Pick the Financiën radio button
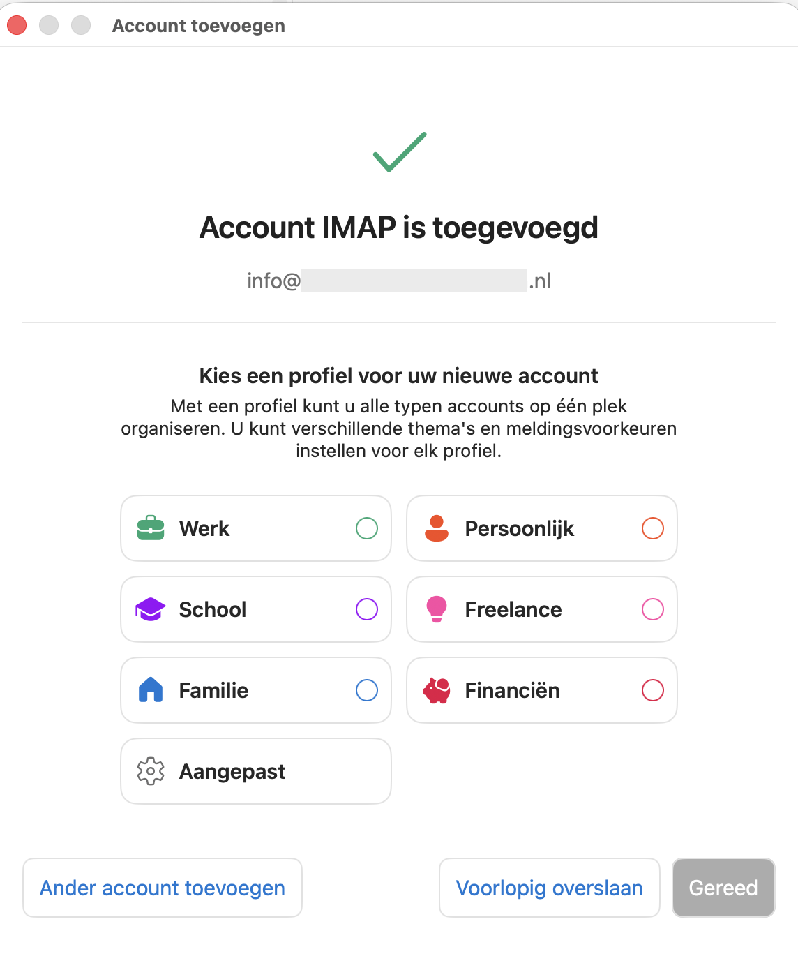Image resolution: width=798 pixels, height=977 pixels. (653, 690)
